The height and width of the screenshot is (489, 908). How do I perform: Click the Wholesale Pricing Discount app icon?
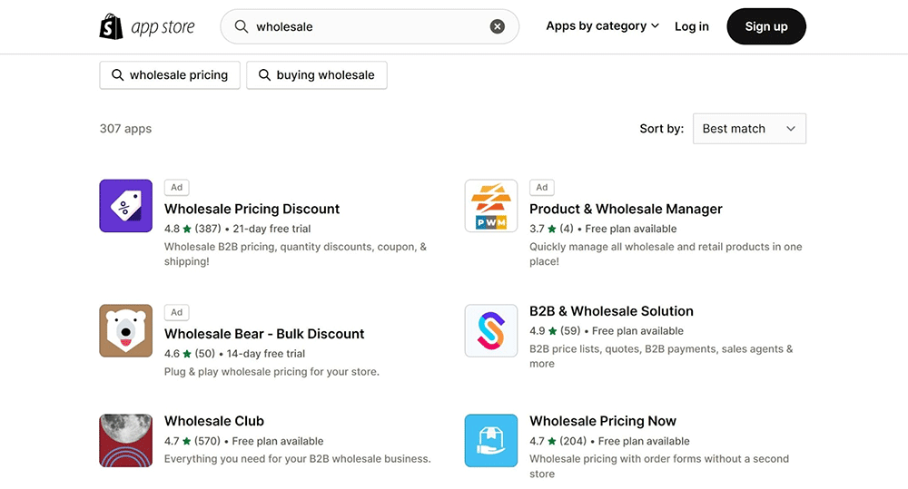(x=125, y=206)
